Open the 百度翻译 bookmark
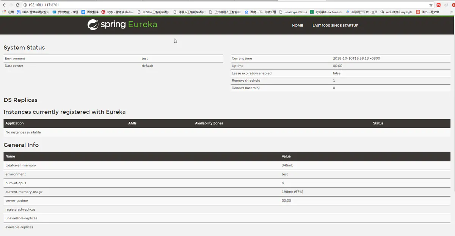 [x=90, y=12]
